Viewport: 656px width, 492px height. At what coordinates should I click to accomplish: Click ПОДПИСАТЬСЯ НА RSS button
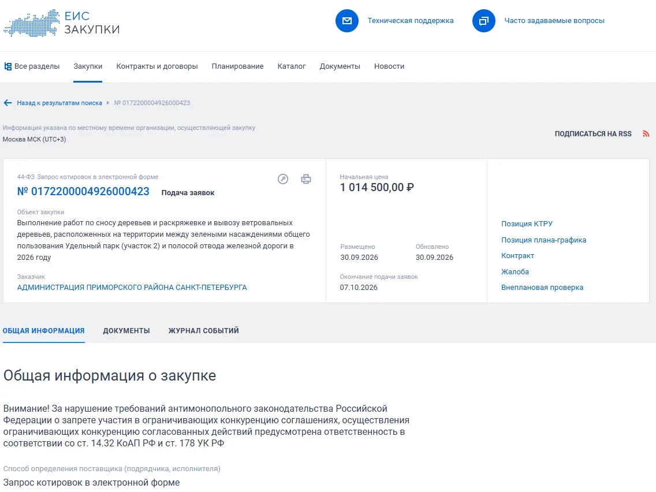click(x=593, y=134)
